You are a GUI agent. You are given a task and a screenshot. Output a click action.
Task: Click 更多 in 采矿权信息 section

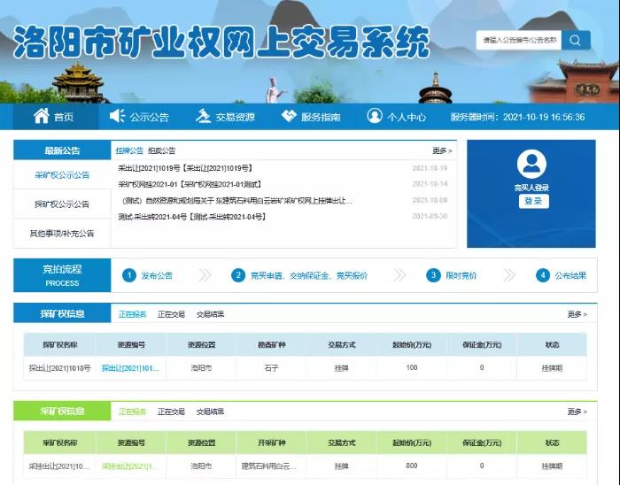(x=577, y=412)
